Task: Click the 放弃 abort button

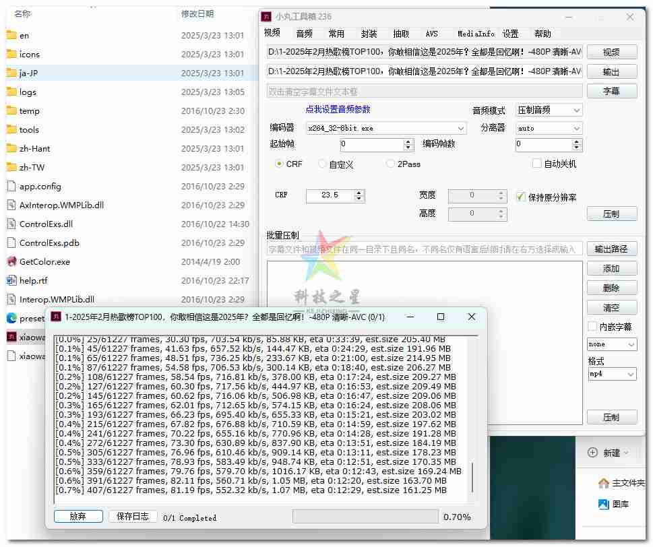Action: pos(78,517)
